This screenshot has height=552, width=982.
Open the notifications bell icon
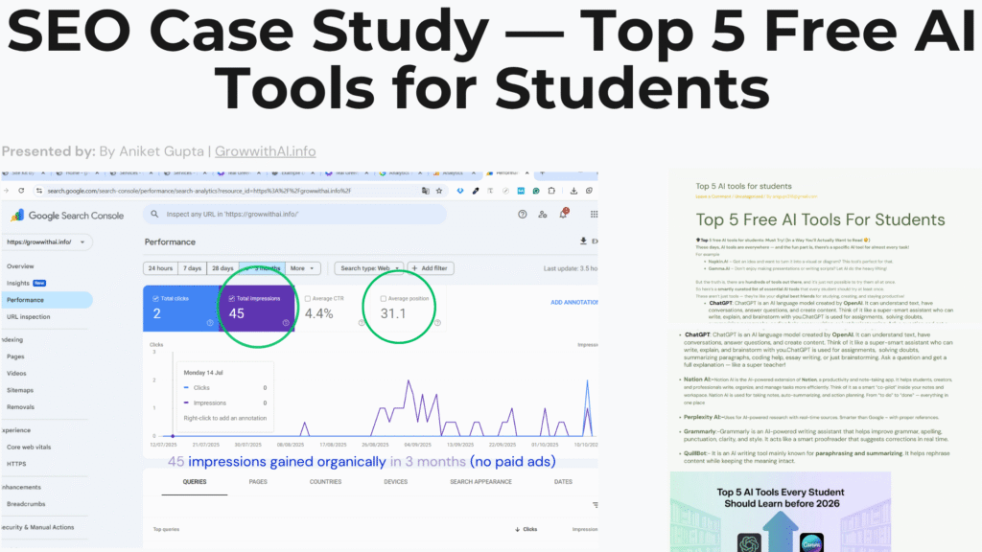(x=562, y=213)
